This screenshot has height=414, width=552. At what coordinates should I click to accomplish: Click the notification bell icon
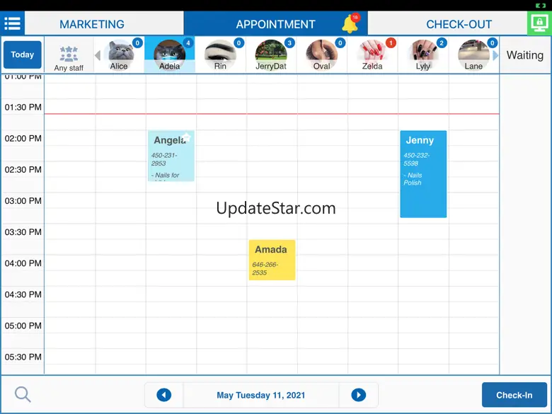coord(350,24)
